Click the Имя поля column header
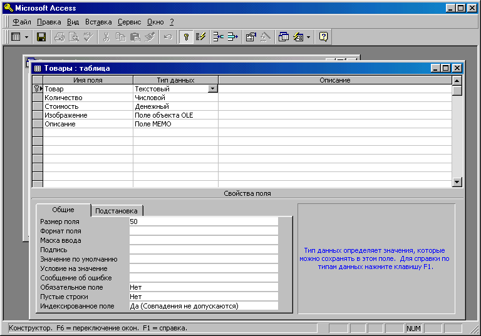The width and height of the screenshot is (481, 336). (x=88, y=80)
